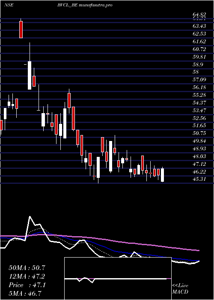Click the 57.09 price axis label
214x300 pixels.
199,80
